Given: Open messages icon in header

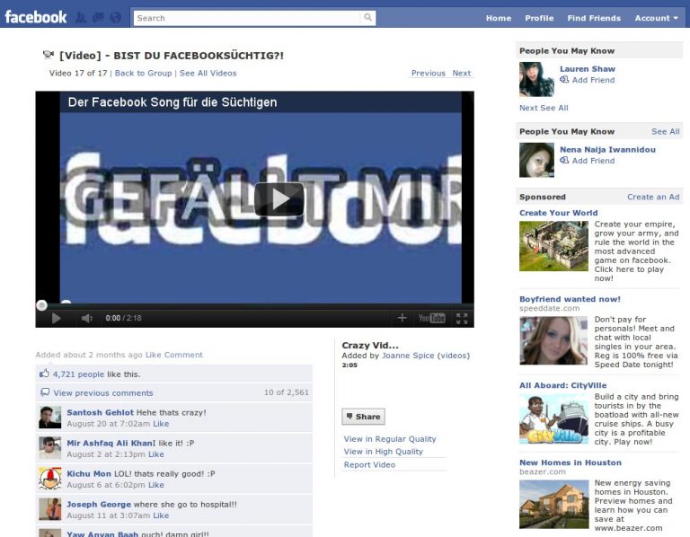Looking at the screenshot, I should click(x=98, y=18).
